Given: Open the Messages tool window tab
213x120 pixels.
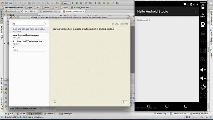Looking at the screenshot, I should 65,113.
